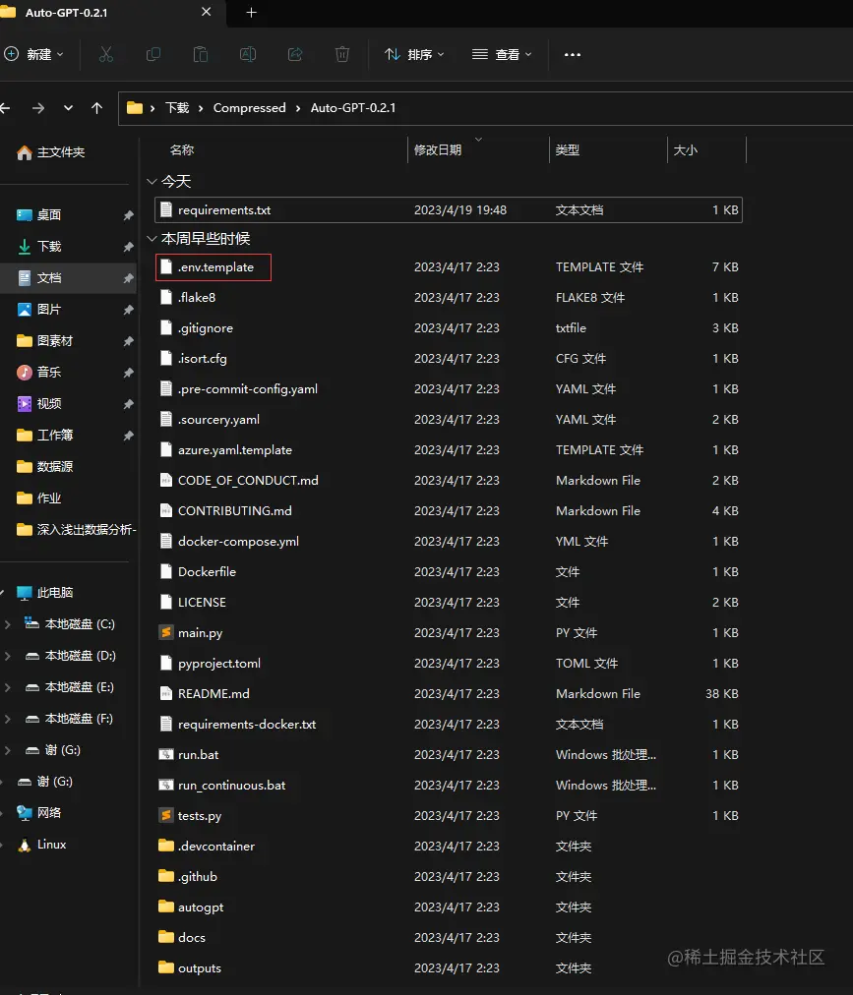
Task: Open the 新建 new item dropdown
Action: point(34,55)
